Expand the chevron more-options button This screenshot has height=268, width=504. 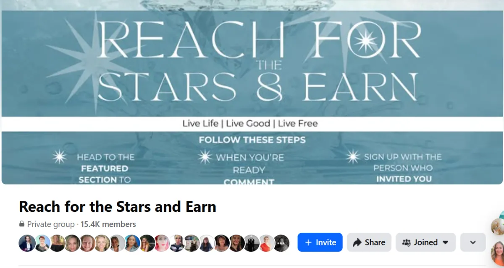pyautogui.click(x=473, y=242)
